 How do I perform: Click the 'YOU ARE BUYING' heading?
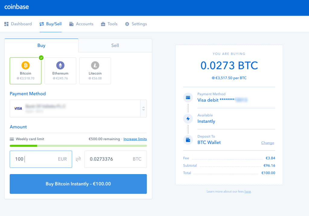pos(229,54)
